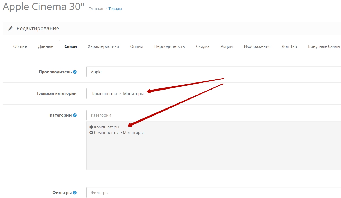Open the Изображения tab
Screen dimensions: 341x198
coord(257,46)
